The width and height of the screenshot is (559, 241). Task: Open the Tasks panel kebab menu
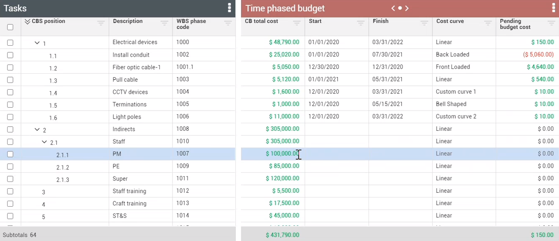[x=229, y=8]
